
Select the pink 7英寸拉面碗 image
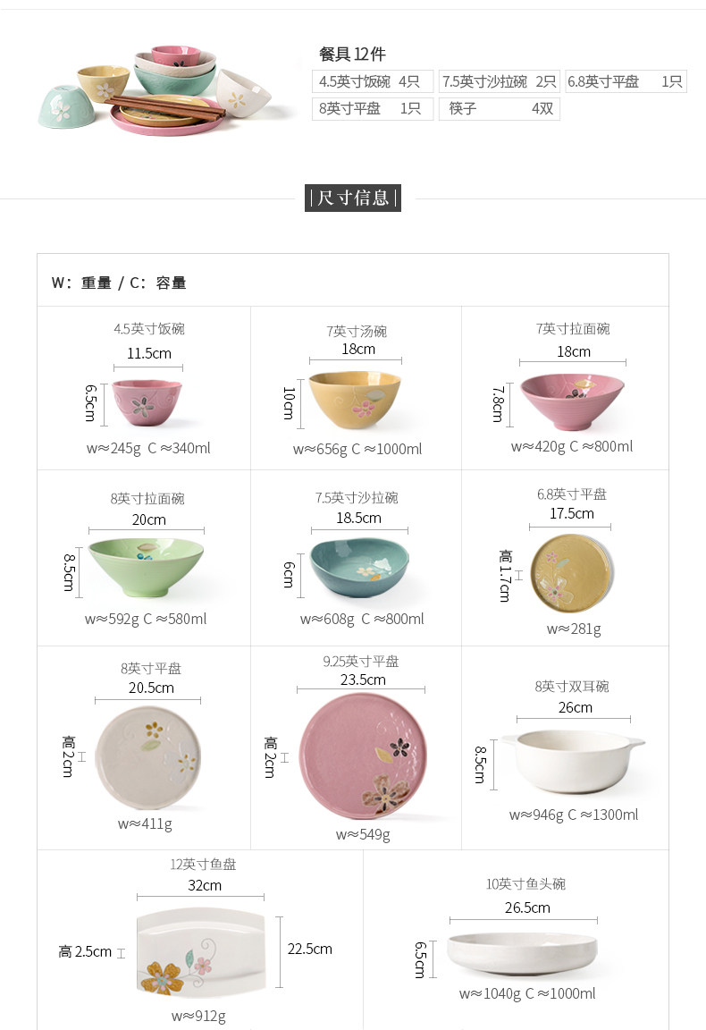coord(572,402)
